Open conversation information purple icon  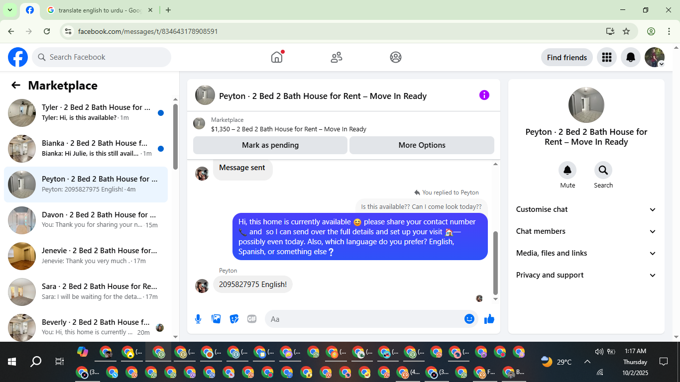(484, 95)
